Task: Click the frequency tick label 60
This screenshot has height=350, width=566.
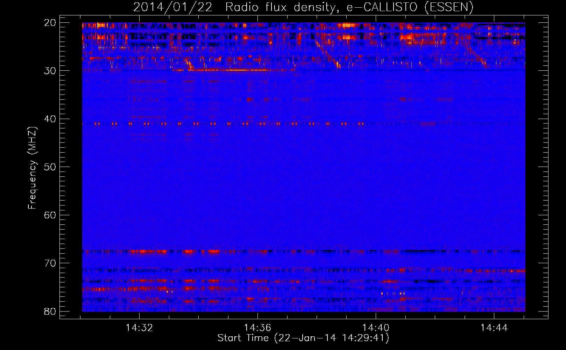Action: coord(50,215)
